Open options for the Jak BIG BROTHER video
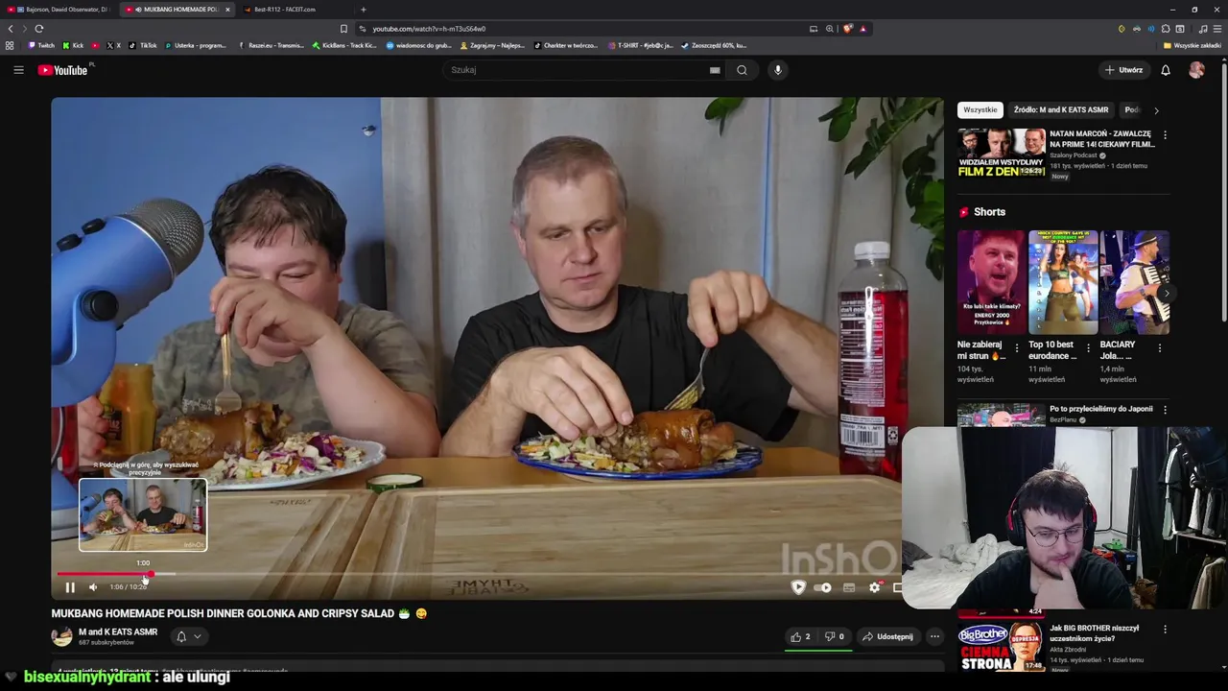The image size is (1228, 691). tap(1165, 630)
